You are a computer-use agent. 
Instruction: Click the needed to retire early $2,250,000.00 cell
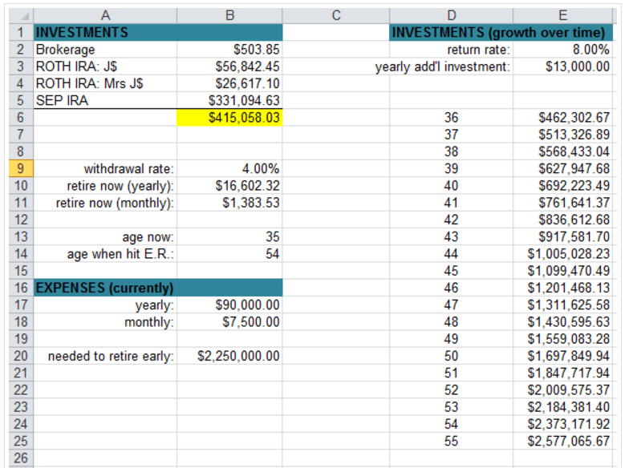coord(229,356)
